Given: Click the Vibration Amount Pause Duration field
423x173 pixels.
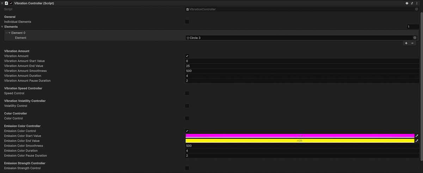Looking at the screenshot, I should click(302, 81).
